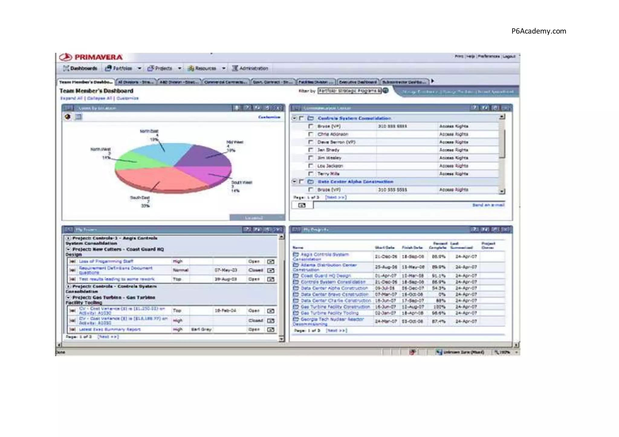Viewport: 619px width, 437px height.
Task: Open email icon for Loss of Programming Staff
Action: (x=271, y=261)
